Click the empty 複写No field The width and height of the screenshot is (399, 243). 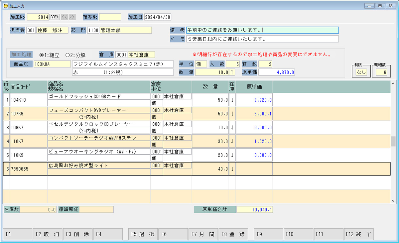(x=110, y=17)
